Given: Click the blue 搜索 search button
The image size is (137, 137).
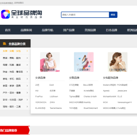Looking at the screenshot, I should pyautogui.click(x=113, y=15).
